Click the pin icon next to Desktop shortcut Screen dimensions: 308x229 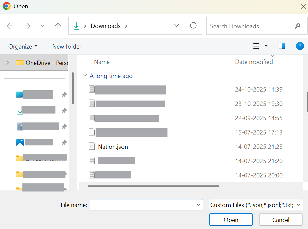pyautogui.click(x=64, y=95)
